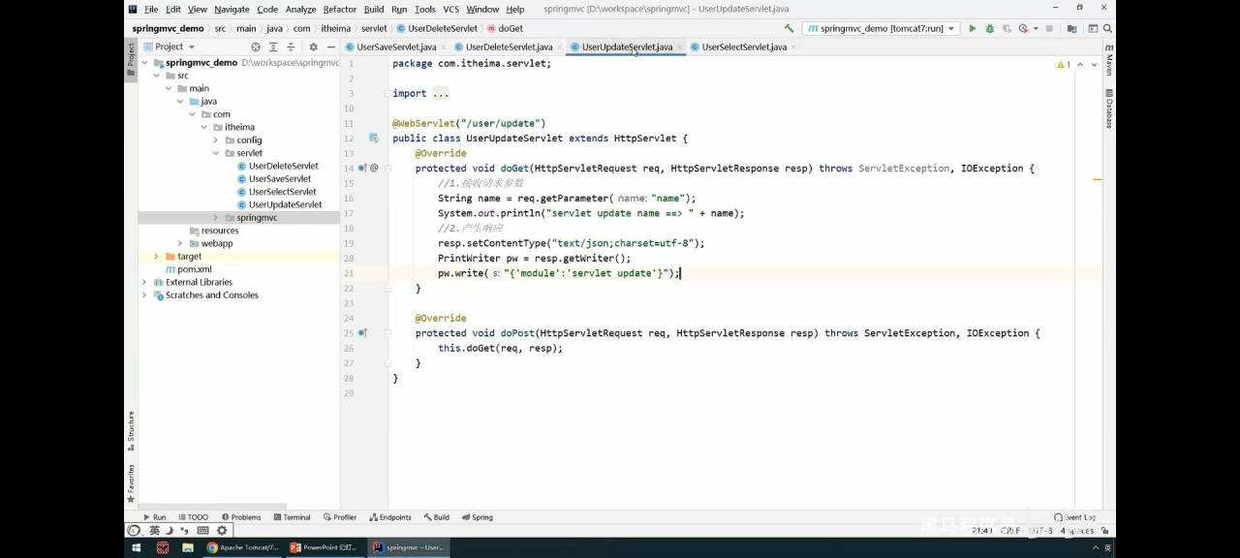This screenshot has width=1240, height=558.
Task: Click Expand All in the Project panel header
Action: (x=274, y=46)
